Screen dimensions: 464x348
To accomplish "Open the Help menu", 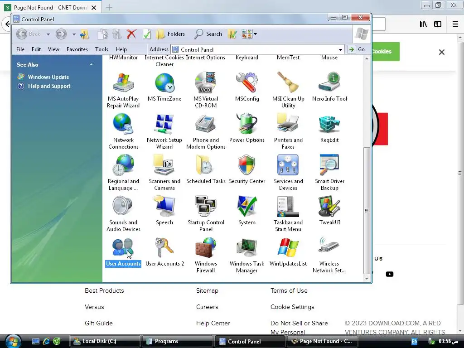I will tap(121, 49).
